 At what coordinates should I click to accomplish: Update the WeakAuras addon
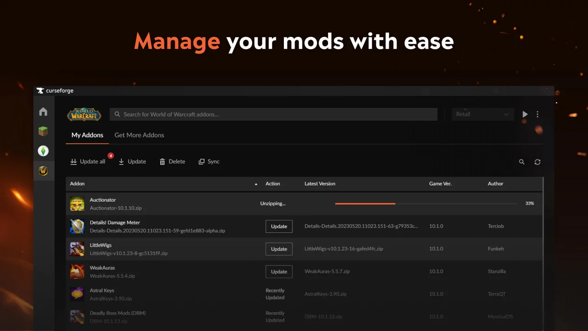tap(279, 271)
